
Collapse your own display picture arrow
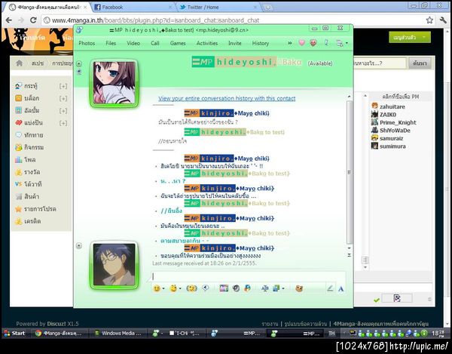(79, 246)
